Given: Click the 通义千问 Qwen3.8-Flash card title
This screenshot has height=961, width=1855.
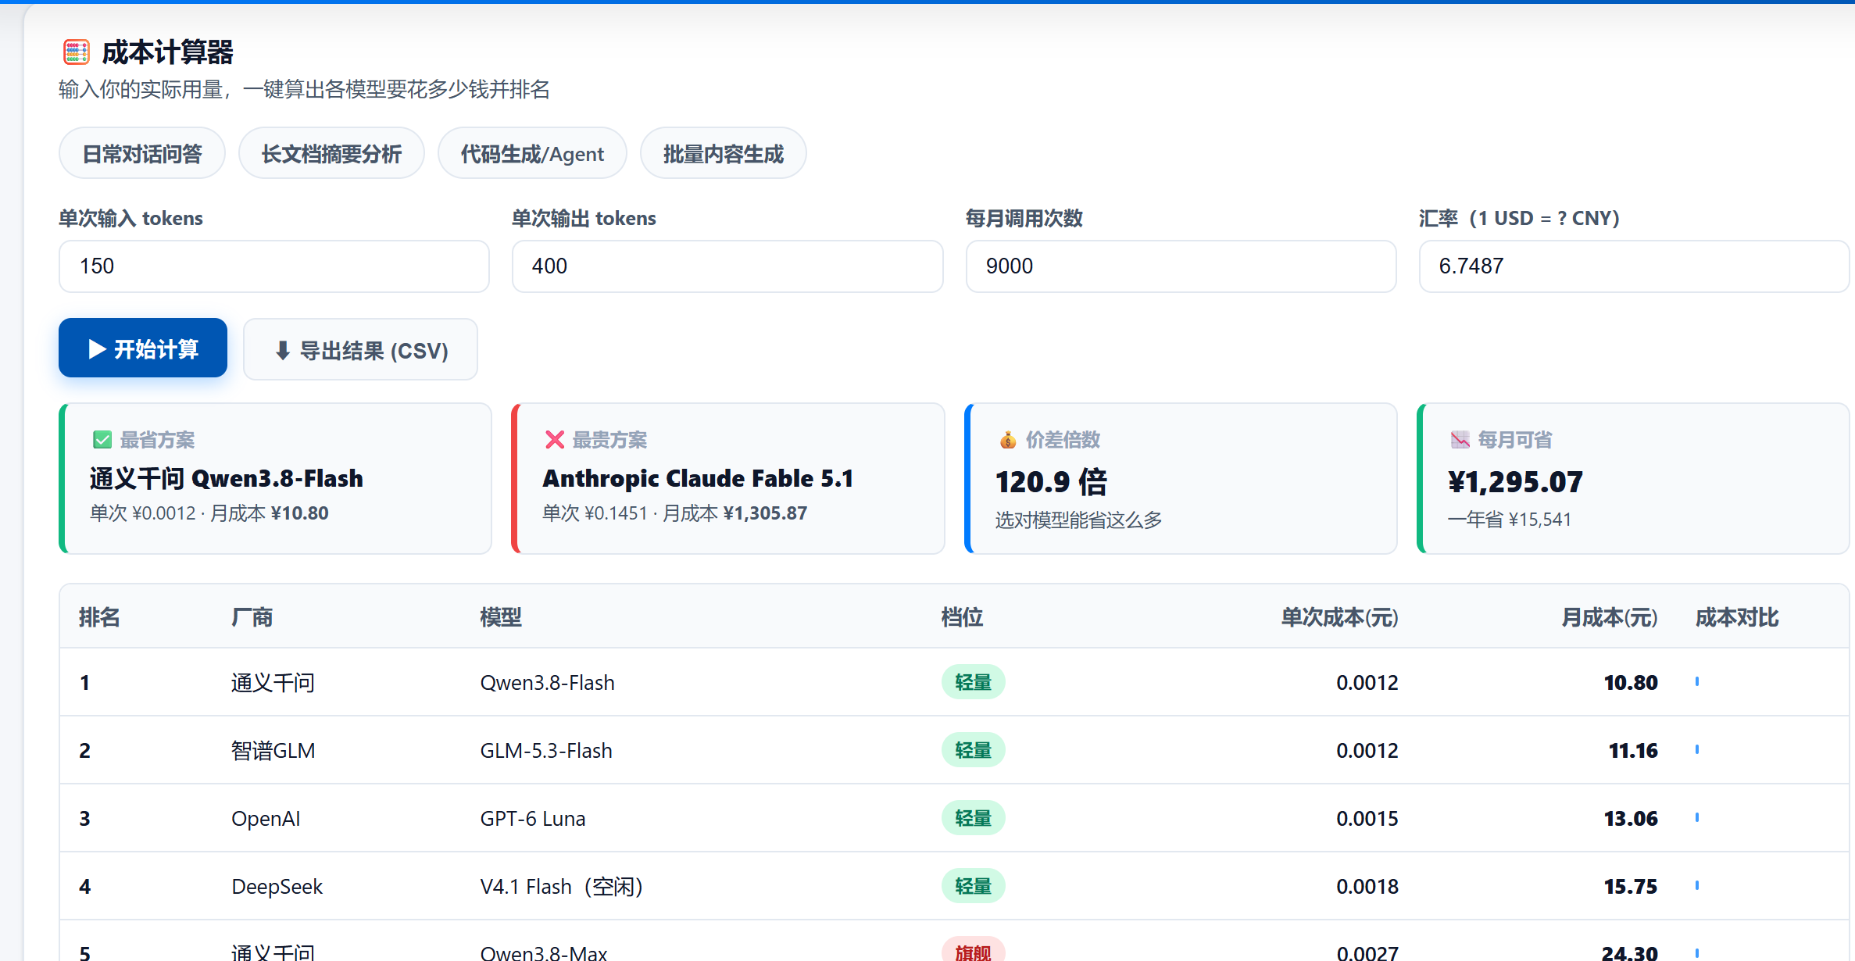Looking at the screenshot, I should [227, 478].
